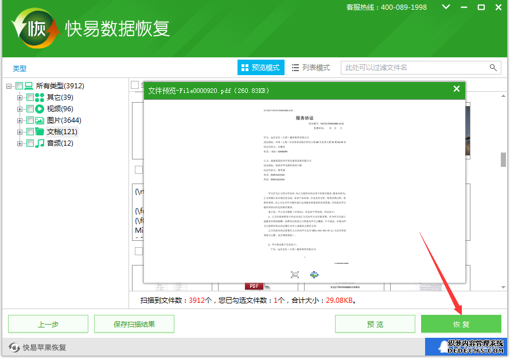The height and width of the screenshot is (359, 510).
Task: Click the 音频 audio music note icon
Action: tap(40, 143)
